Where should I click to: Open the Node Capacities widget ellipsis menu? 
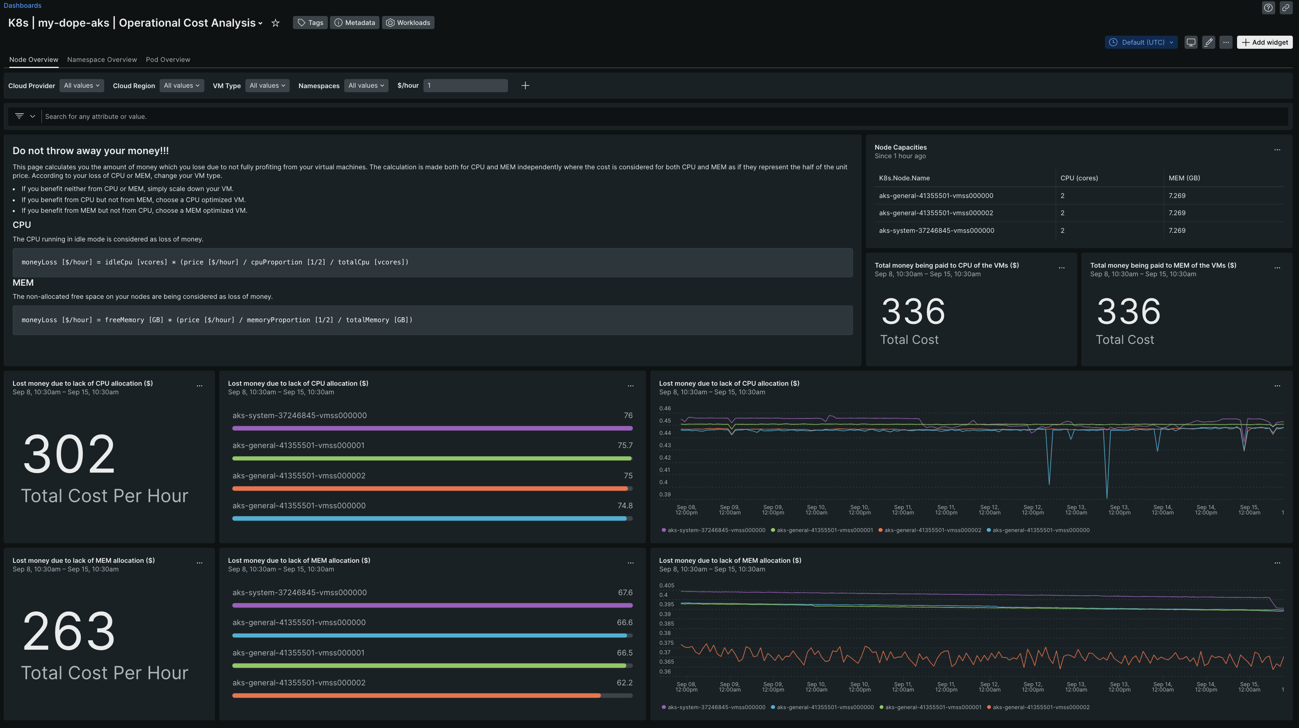coord(1277,150)
